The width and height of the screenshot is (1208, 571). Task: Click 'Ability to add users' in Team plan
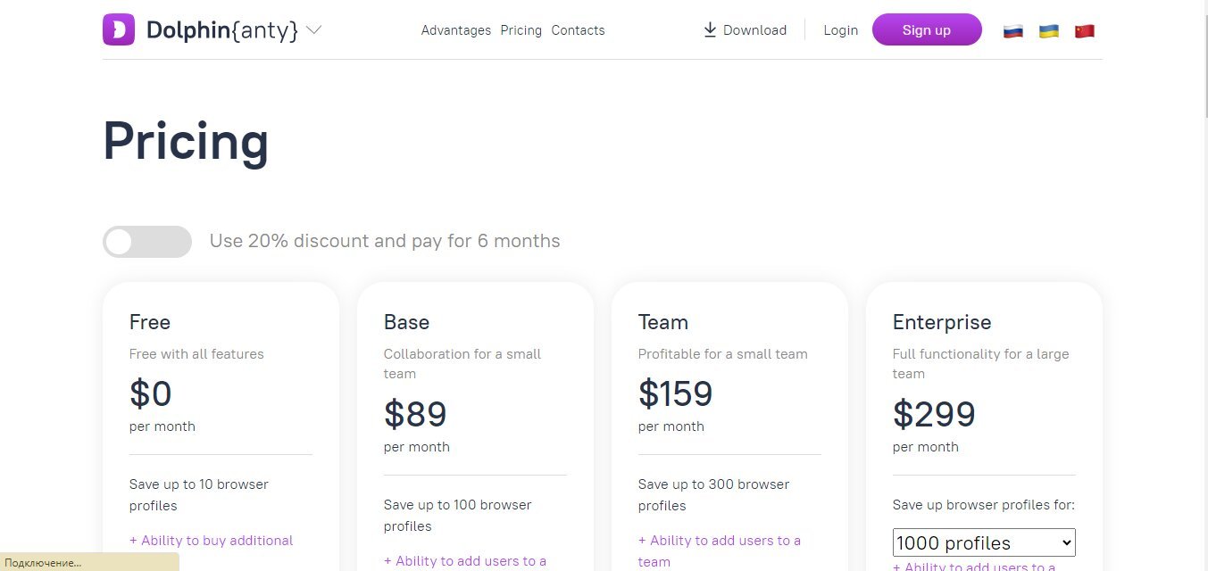coord(720,541)
